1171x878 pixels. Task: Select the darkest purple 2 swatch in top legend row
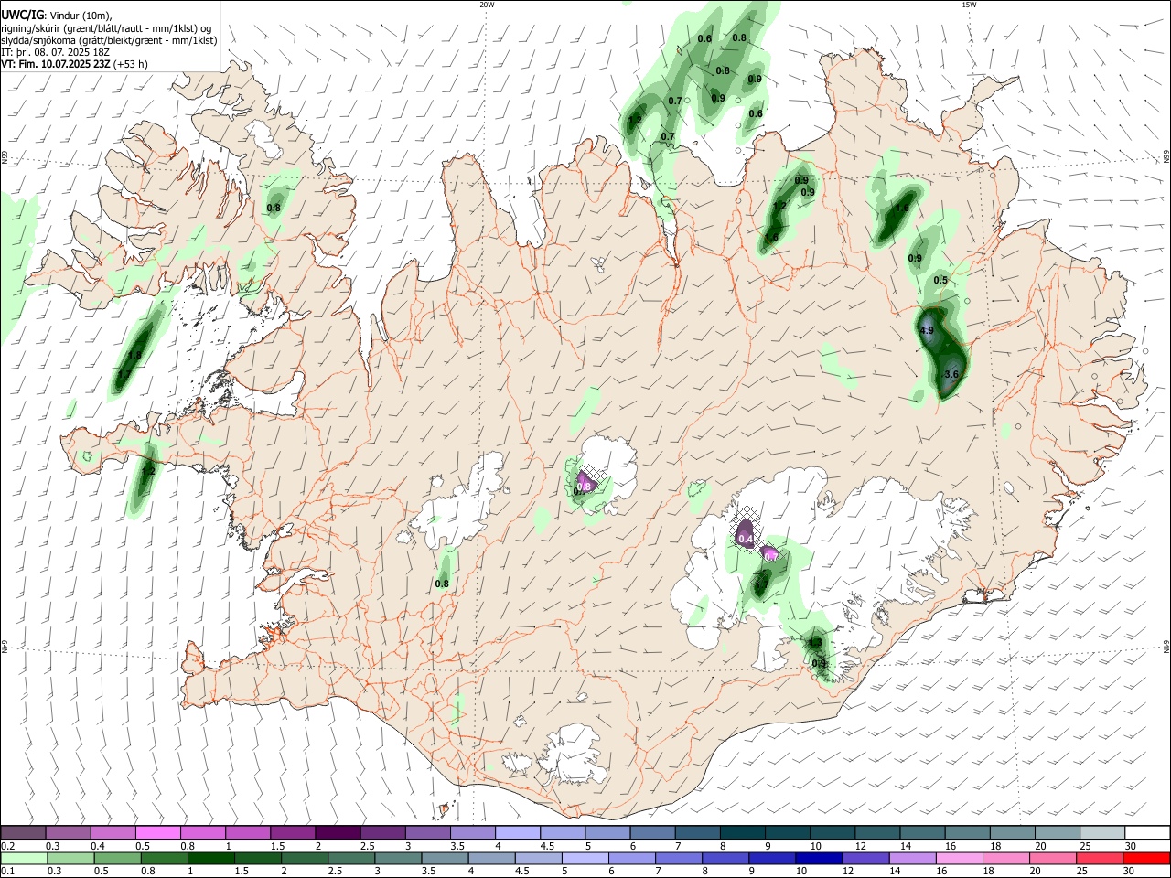[338, 832]
